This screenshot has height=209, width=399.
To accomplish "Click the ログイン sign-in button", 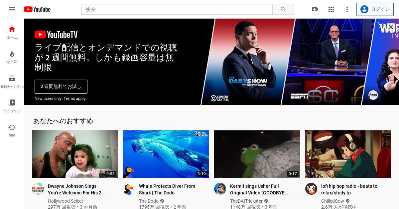I will [375, 9].
